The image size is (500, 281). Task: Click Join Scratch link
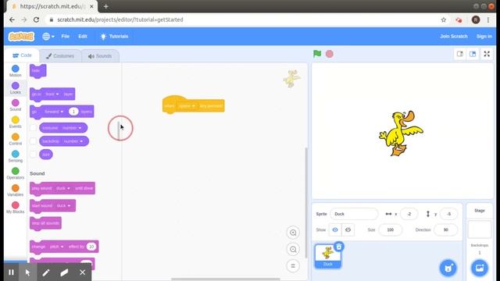pyautogui.click(x=454, y=37)
